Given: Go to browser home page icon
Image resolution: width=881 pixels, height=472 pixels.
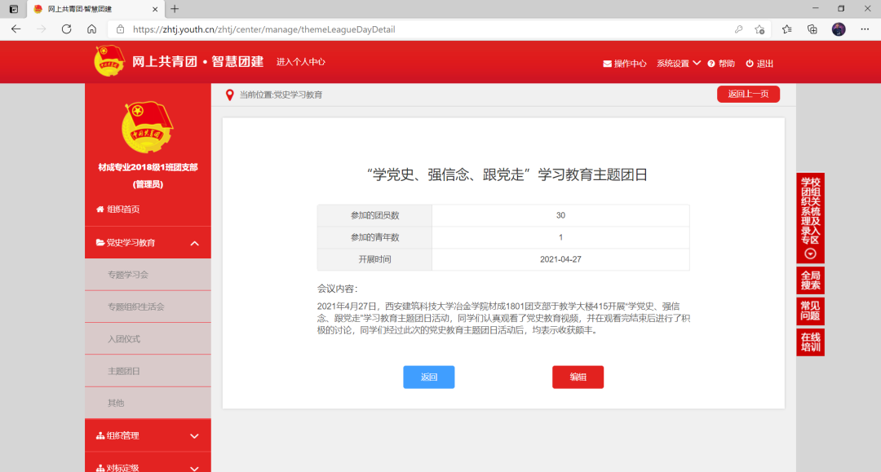Looking at the screenshot, I should (x=91, y=29).
